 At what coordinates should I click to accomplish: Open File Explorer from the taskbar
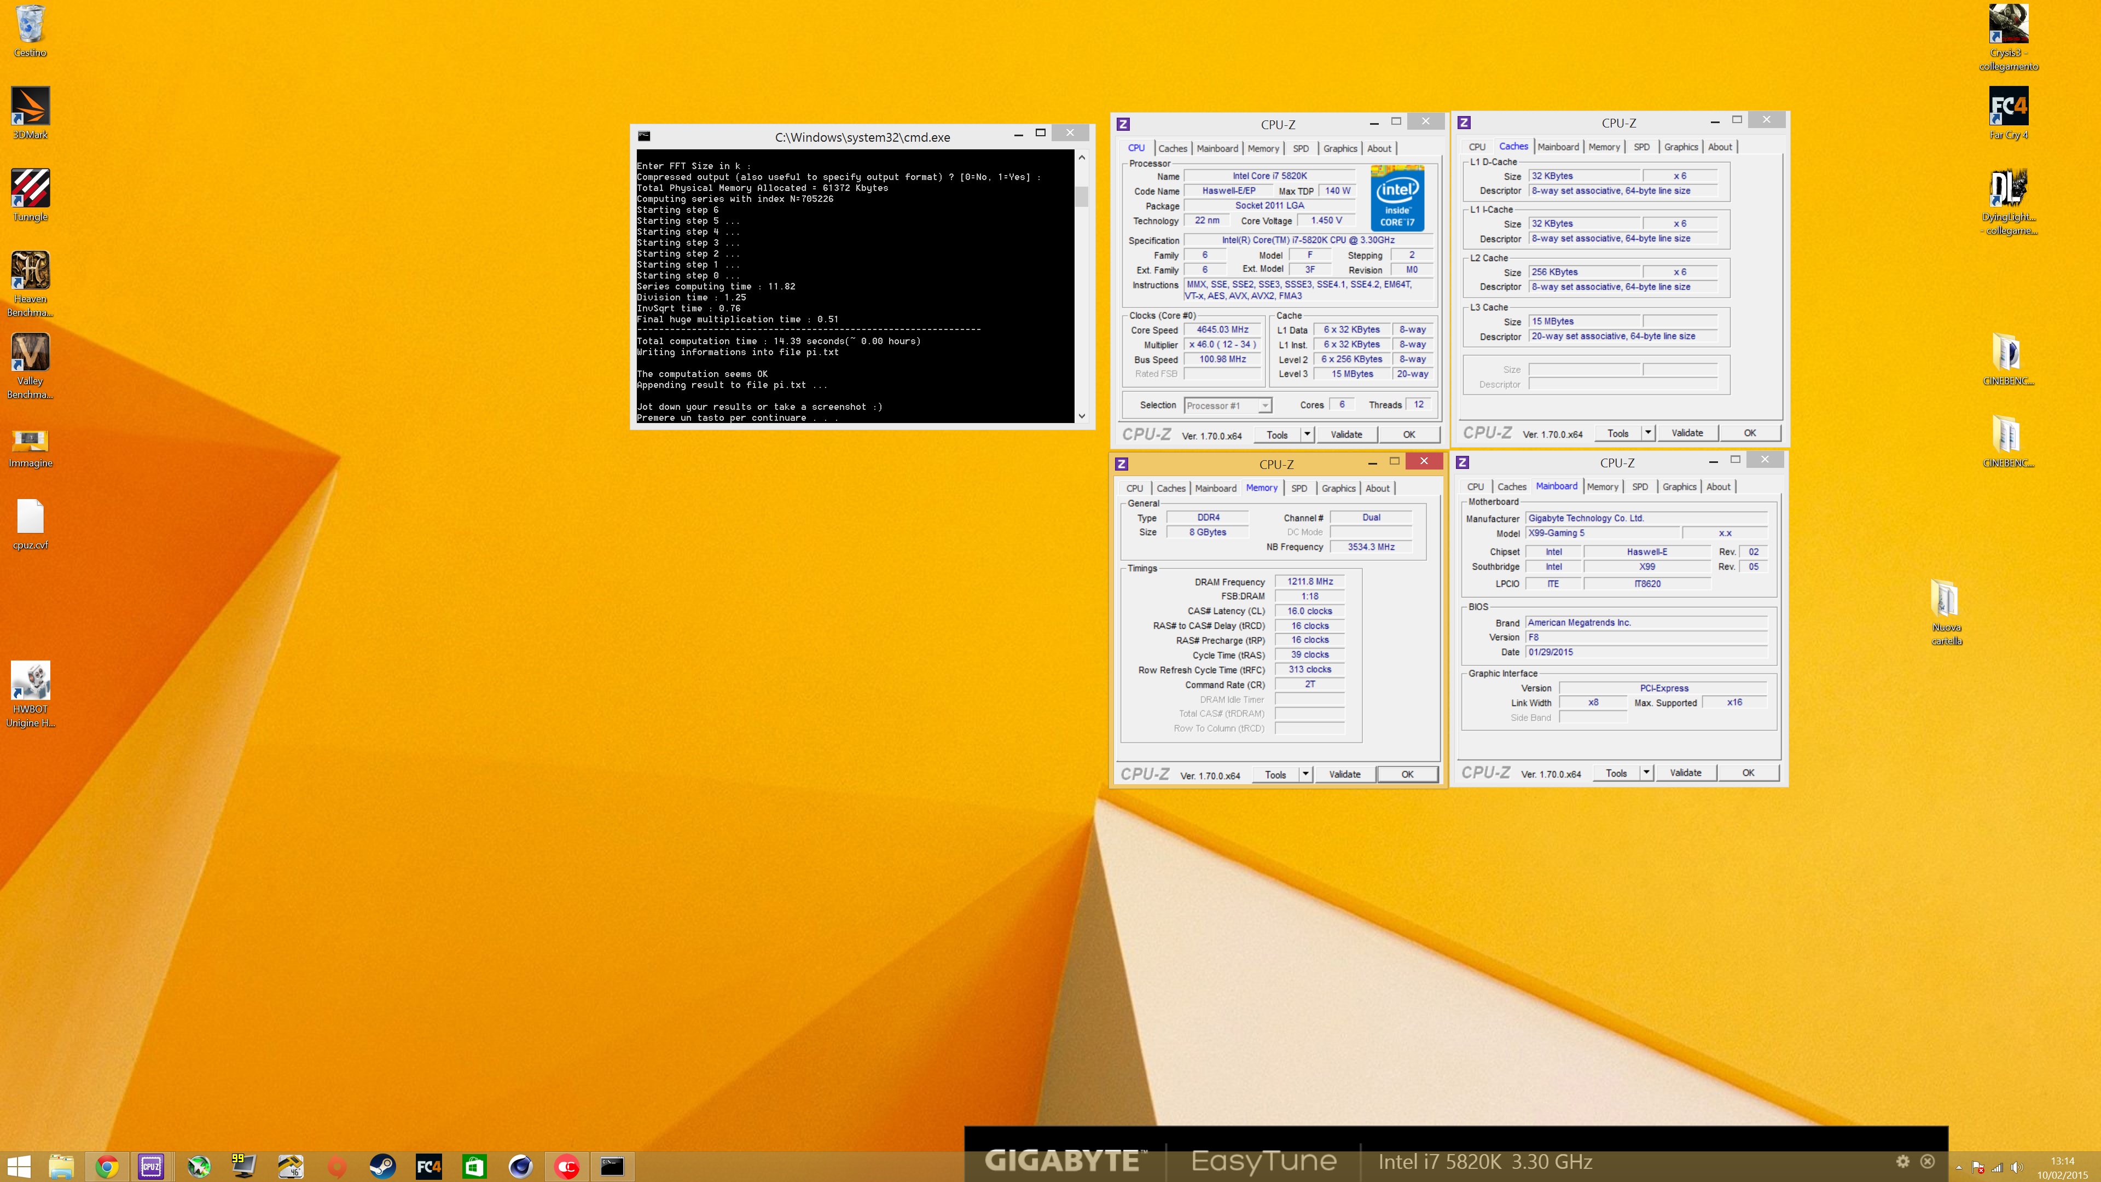coord(61,1167)
